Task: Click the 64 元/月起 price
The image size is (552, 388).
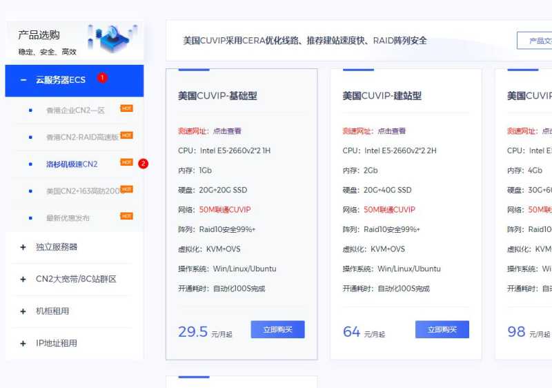Action: point(364,331)
